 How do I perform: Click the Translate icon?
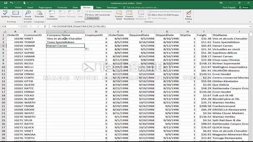point(39,14)
